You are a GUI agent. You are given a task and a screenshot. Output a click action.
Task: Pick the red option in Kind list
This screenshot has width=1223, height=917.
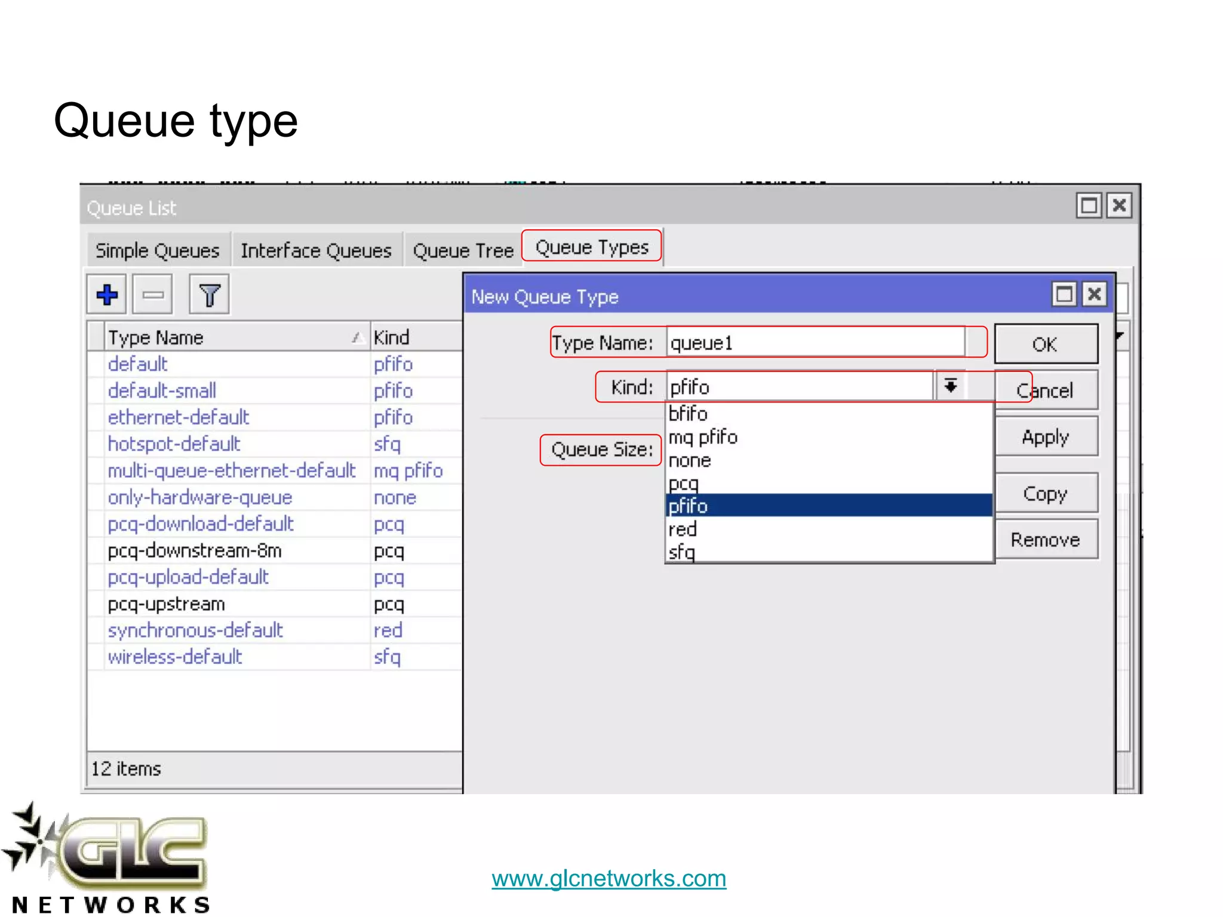(x=683, y=529)
